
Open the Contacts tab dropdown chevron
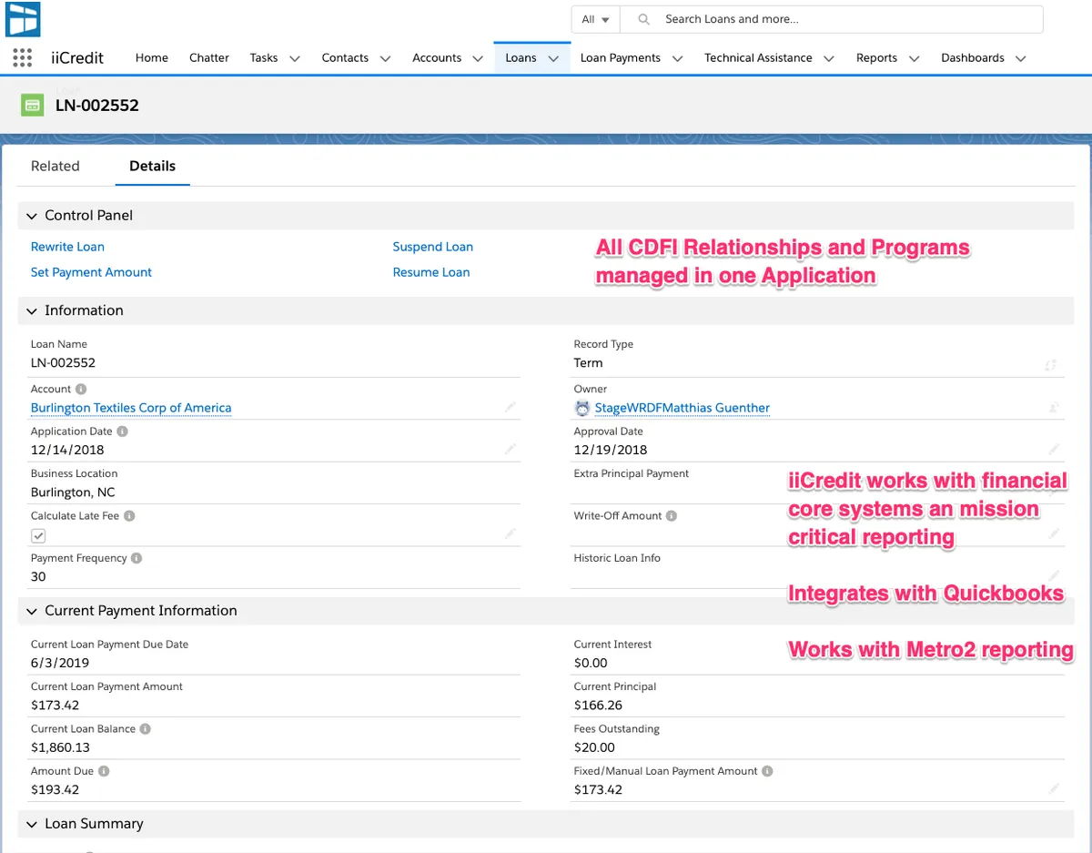tap(385, 58)
